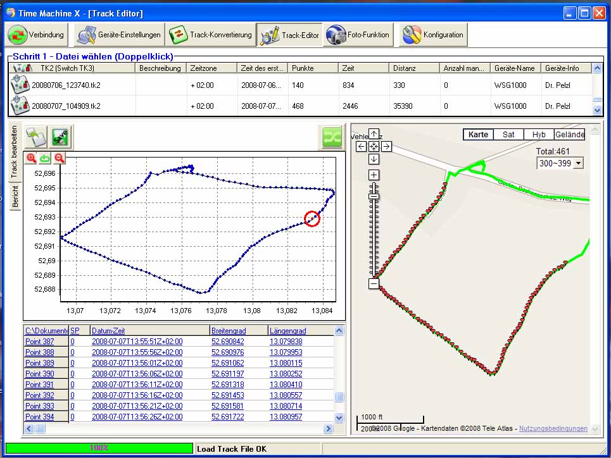Click the green track convert icon
The image size is (611, 458).
[x=332, y=137]
